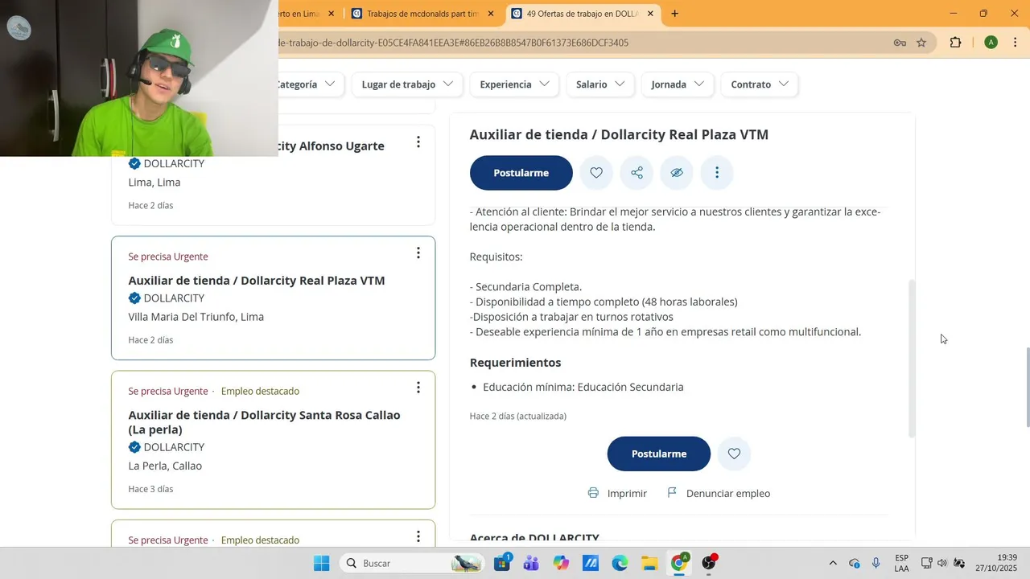Viewport: 1030px width, 579px height.
Task: Show hidden tray icons chevron
Action: 832,563
